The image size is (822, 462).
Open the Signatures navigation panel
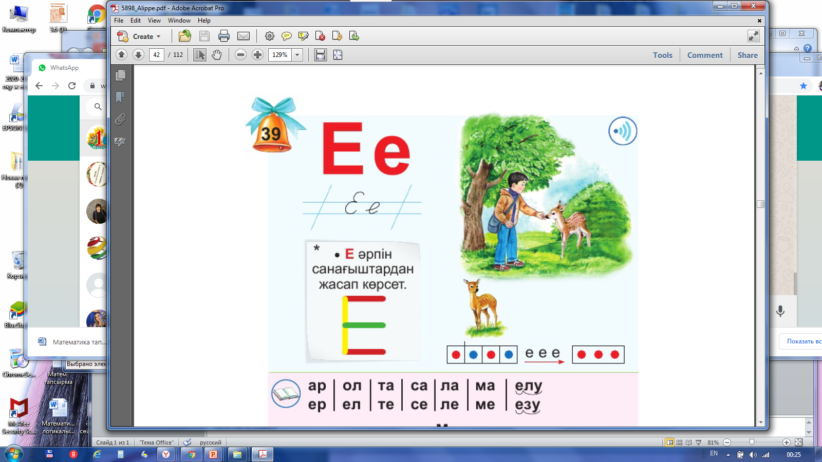(121, 141)
